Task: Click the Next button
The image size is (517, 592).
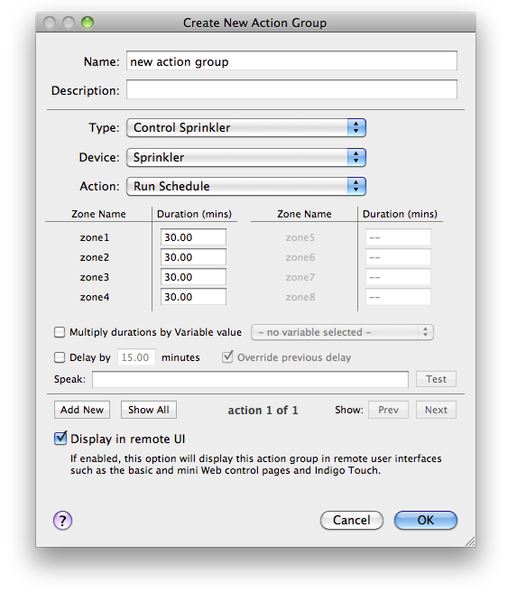Action: [x=436, y=410]
